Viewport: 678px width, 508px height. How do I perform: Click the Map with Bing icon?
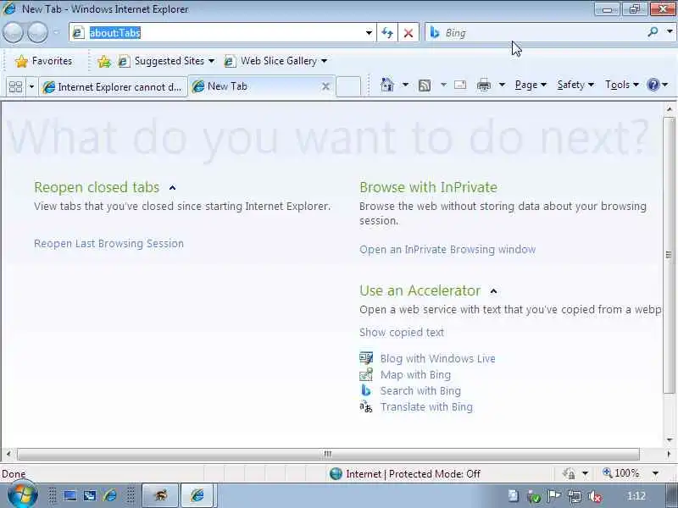coord(366,374)
